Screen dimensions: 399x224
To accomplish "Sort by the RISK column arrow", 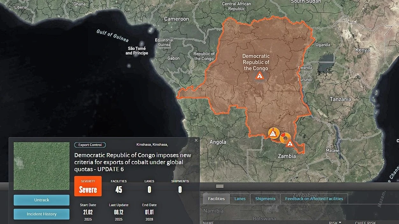I will (340, 223).
